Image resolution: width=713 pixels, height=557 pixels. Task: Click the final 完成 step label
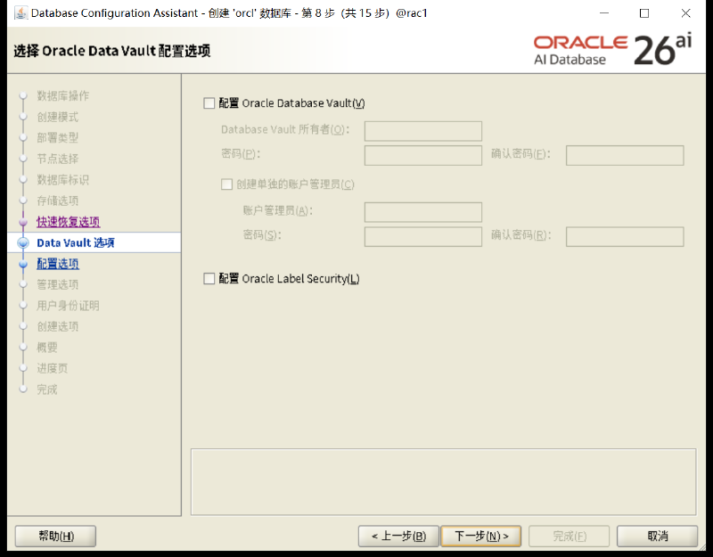(x=47, y=389)
